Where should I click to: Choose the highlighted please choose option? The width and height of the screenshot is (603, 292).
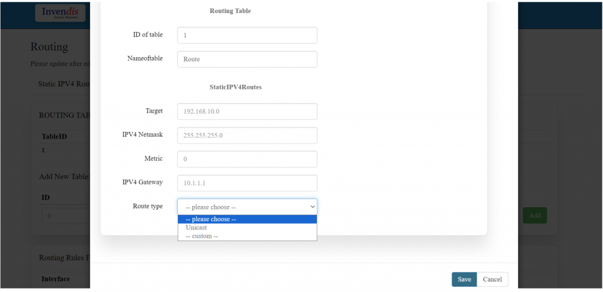(247, 219)
